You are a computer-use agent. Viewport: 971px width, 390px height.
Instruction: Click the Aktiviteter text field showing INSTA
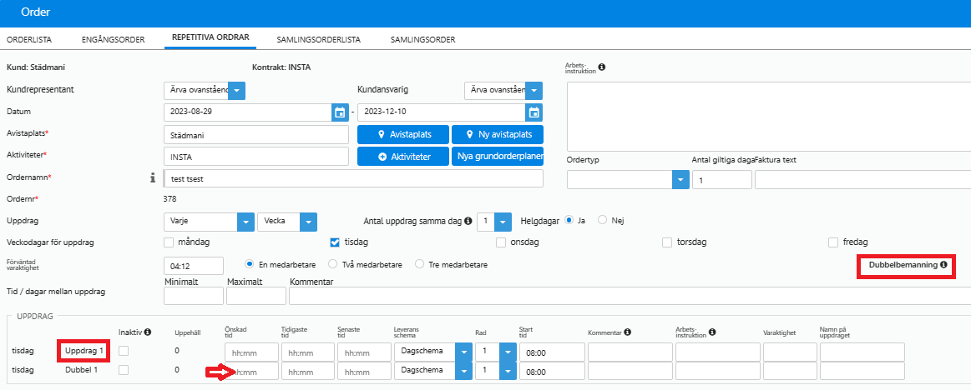click(x=256, y=157)
